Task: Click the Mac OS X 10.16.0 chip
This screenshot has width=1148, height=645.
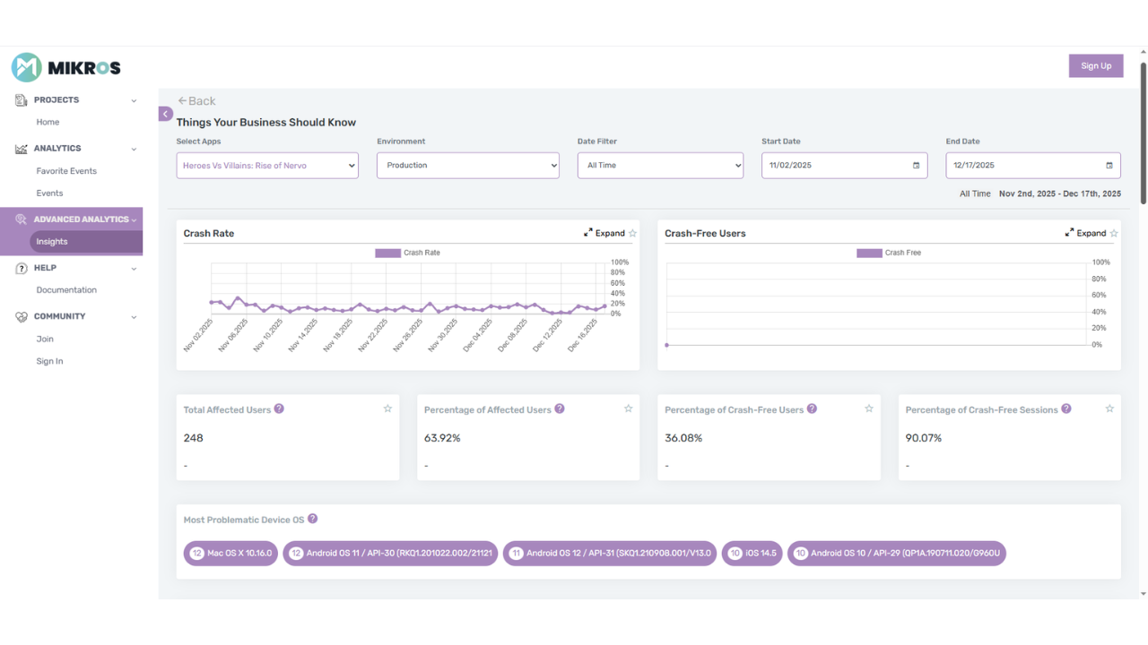Action: coord(230,554)
